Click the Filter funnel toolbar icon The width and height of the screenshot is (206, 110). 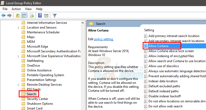[55, 16]
